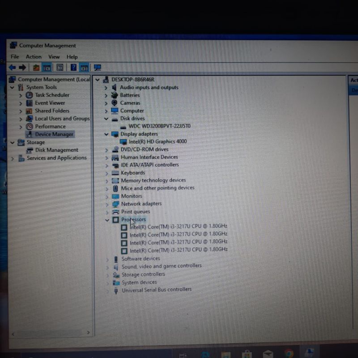Viewport: 358px width, 358px height.
Task: Click the rightmost computer-monitor toolbar icon
Action: 97,67
